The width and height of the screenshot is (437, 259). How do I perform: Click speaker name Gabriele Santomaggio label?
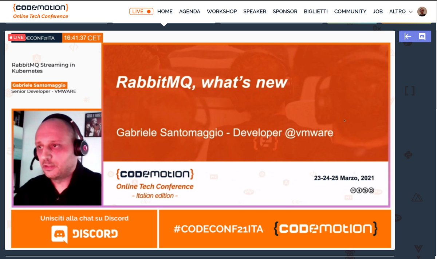(39, 85)
